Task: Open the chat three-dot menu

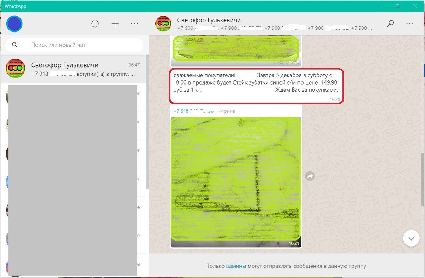Action: click(410, 24)
